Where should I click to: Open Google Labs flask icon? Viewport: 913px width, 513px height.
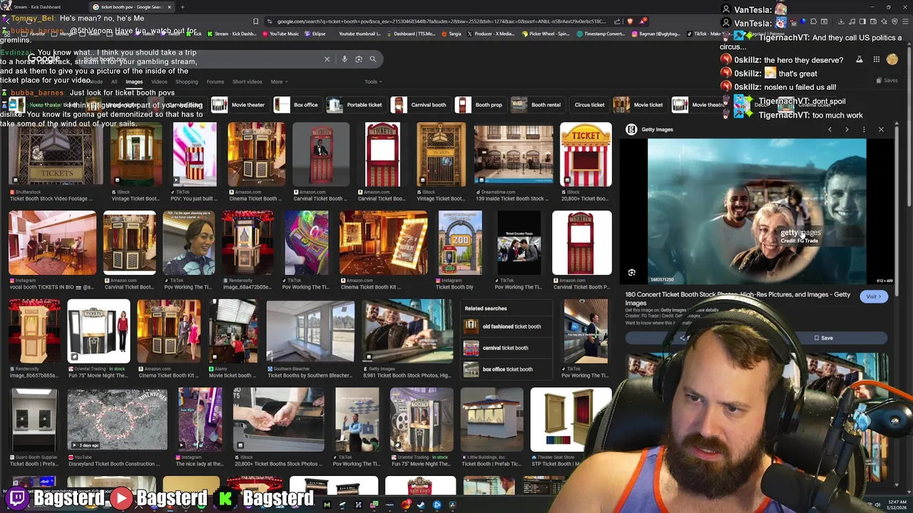click(x=859, y=60)
